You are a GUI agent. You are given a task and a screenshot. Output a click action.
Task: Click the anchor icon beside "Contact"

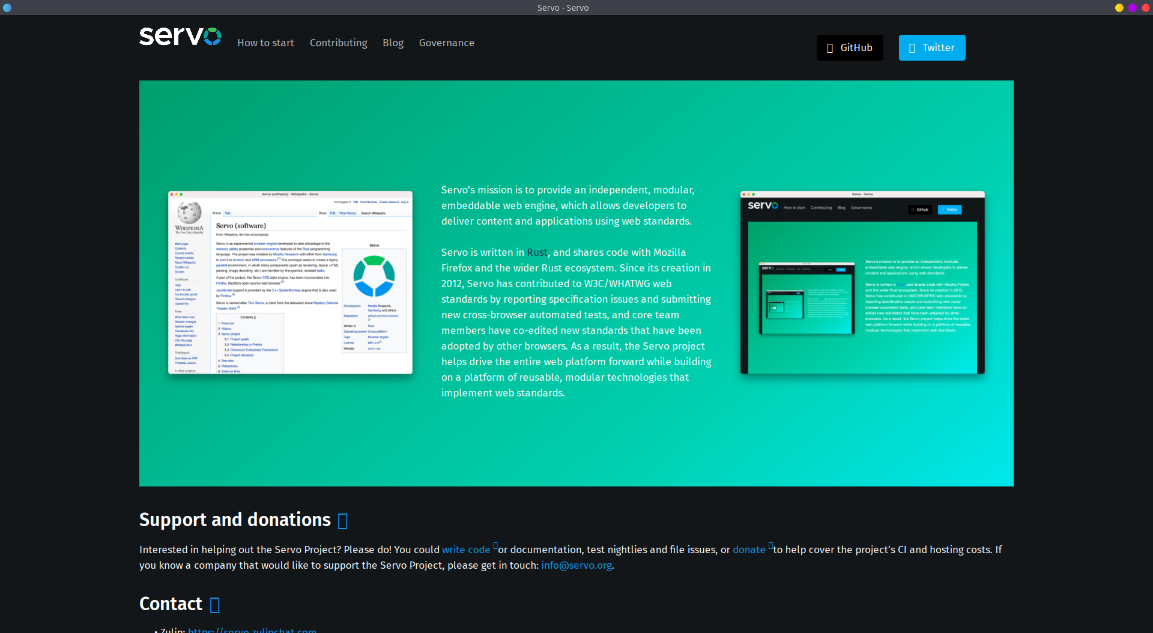tap(214, 605)
